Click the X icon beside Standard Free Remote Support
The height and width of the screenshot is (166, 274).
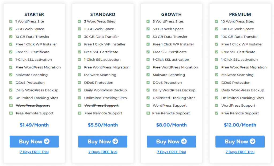click(79, 113)
